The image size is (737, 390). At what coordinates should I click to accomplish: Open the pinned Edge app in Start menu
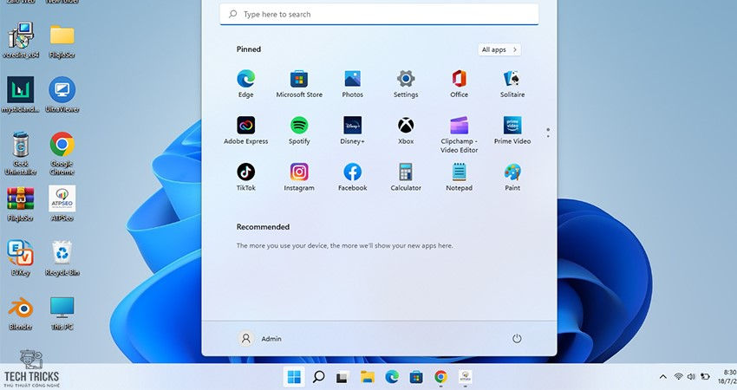246,84
